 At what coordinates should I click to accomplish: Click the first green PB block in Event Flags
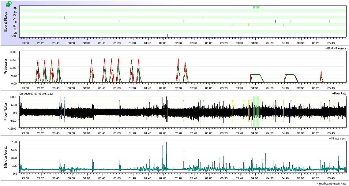tap(254, 7)
